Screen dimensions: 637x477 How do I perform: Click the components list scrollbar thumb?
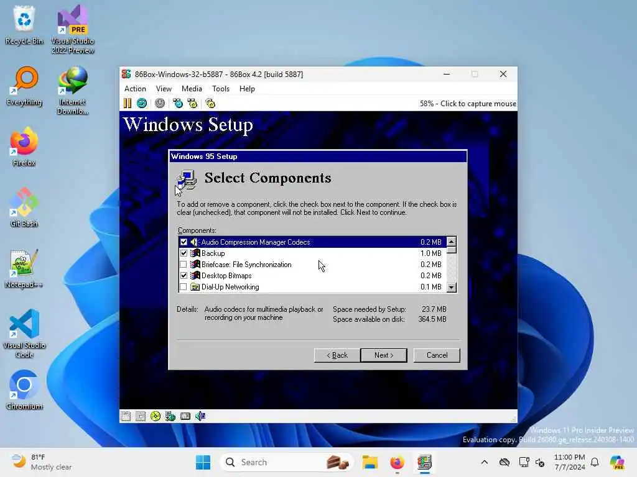click(452, 250)
